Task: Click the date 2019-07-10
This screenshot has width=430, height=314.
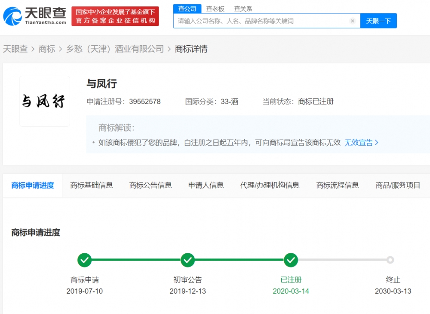Action: [84, 291]
